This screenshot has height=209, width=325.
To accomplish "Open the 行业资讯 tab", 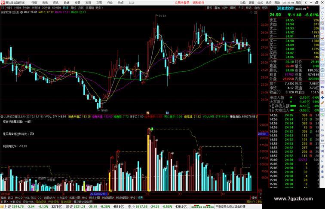I will coord(53,202).
